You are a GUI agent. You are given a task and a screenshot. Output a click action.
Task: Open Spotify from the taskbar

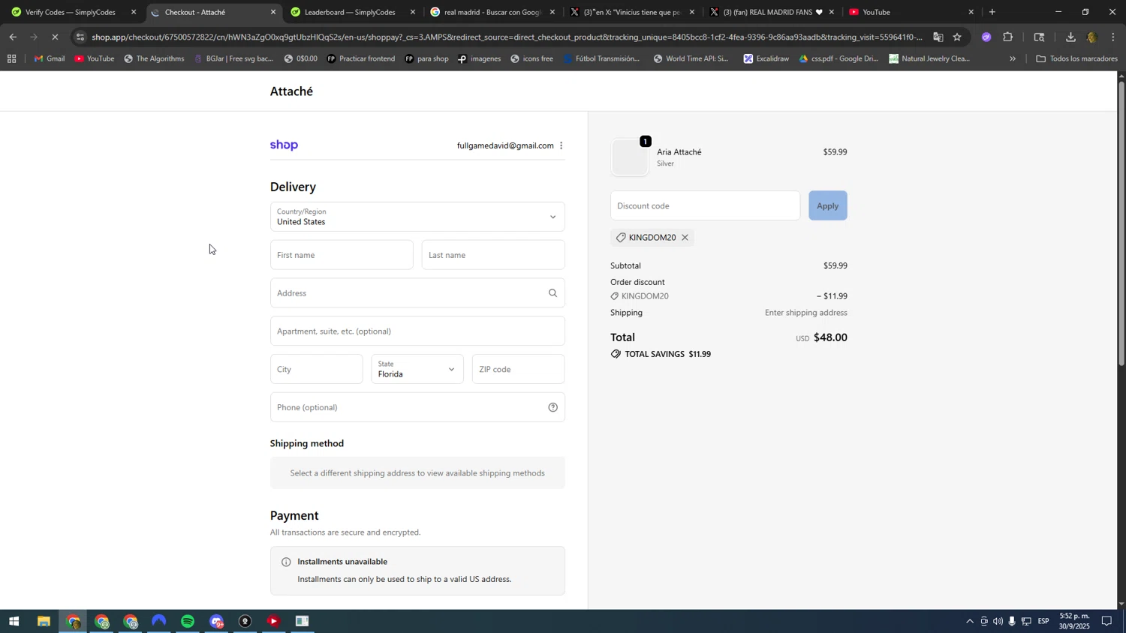[188, 622]
